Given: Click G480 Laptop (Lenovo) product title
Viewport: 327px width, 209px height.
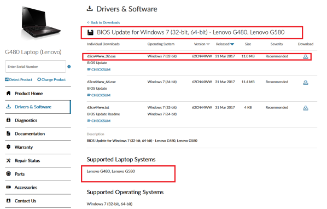Looking at the screenshot, I should pyautogui.click(x=33, y=52).
